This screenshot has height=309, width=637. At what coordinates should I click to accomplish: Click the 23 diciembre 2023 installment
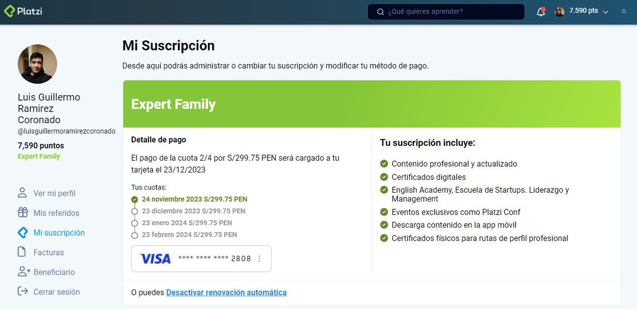point(193,211)
